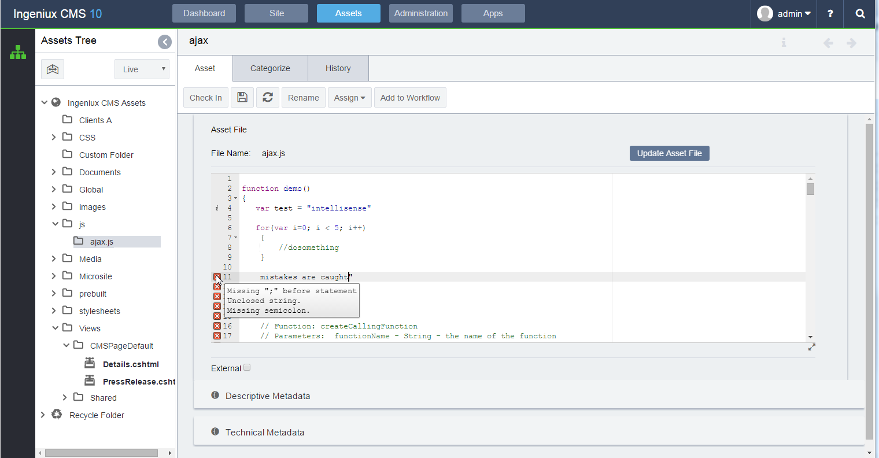Click the Update Asset File button
The image size is (879, 458).
click(669, 153)
